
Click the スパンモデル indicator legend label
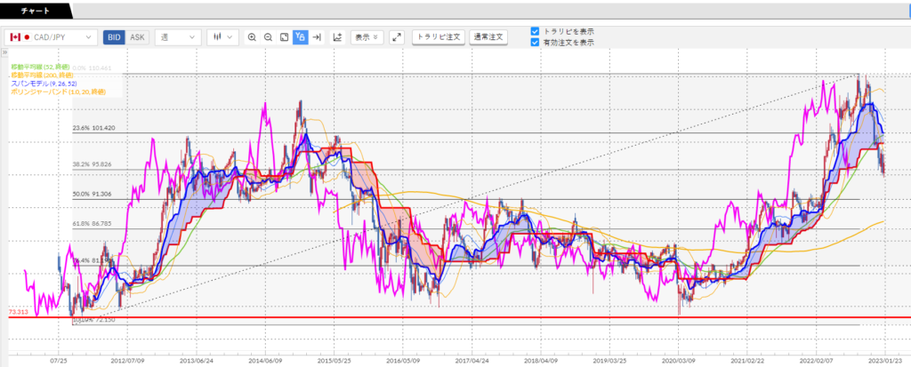point(44,83)
